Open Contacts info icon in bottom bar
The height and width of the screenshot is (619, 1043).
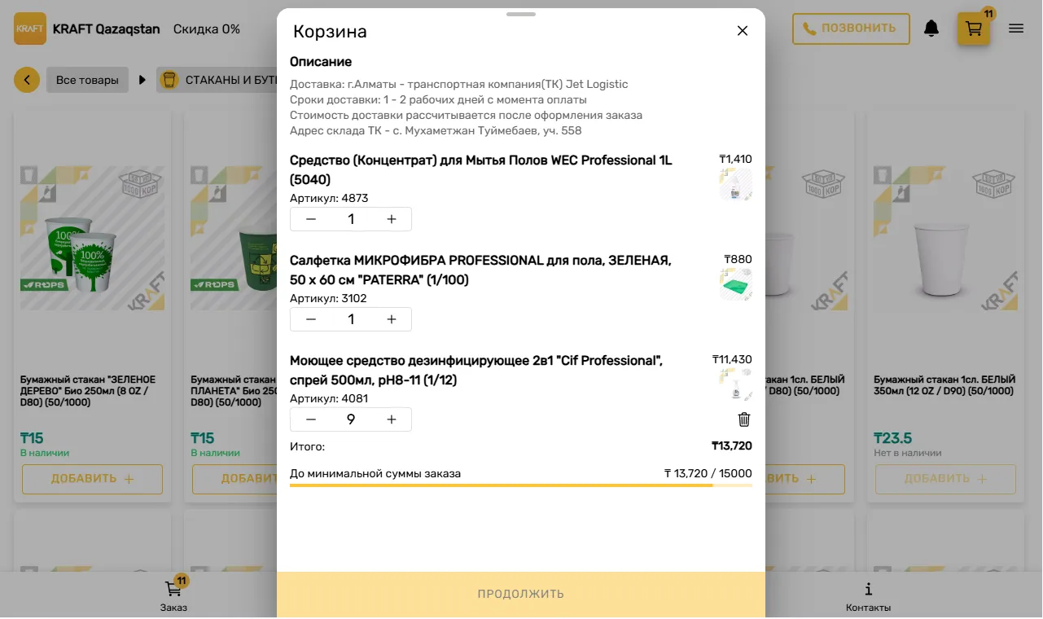point(868,595)
